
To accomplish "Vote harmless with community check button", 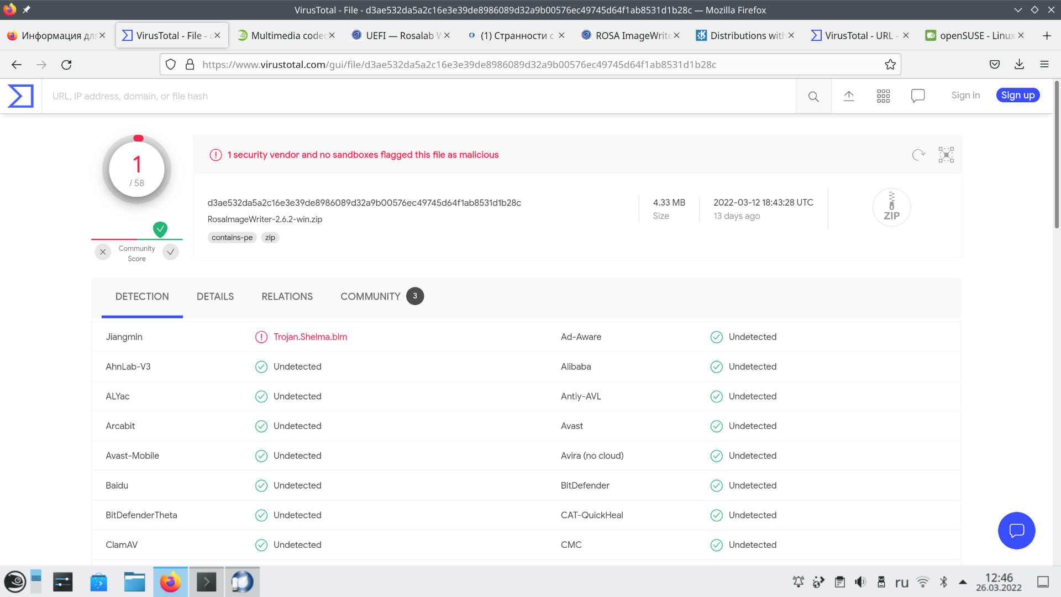I will (171, 252).
